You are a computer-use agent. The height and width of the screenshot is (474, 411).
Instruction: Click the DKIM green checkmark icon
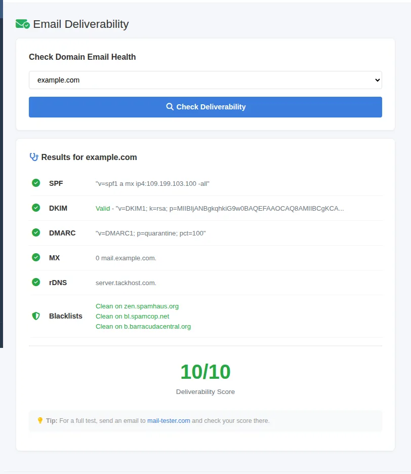tap(36, 208)
